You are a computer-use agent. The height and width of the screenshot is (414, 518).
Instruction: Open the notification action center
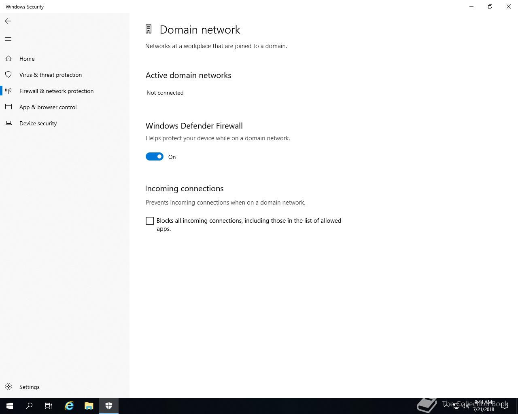click(x=505, y=406)
